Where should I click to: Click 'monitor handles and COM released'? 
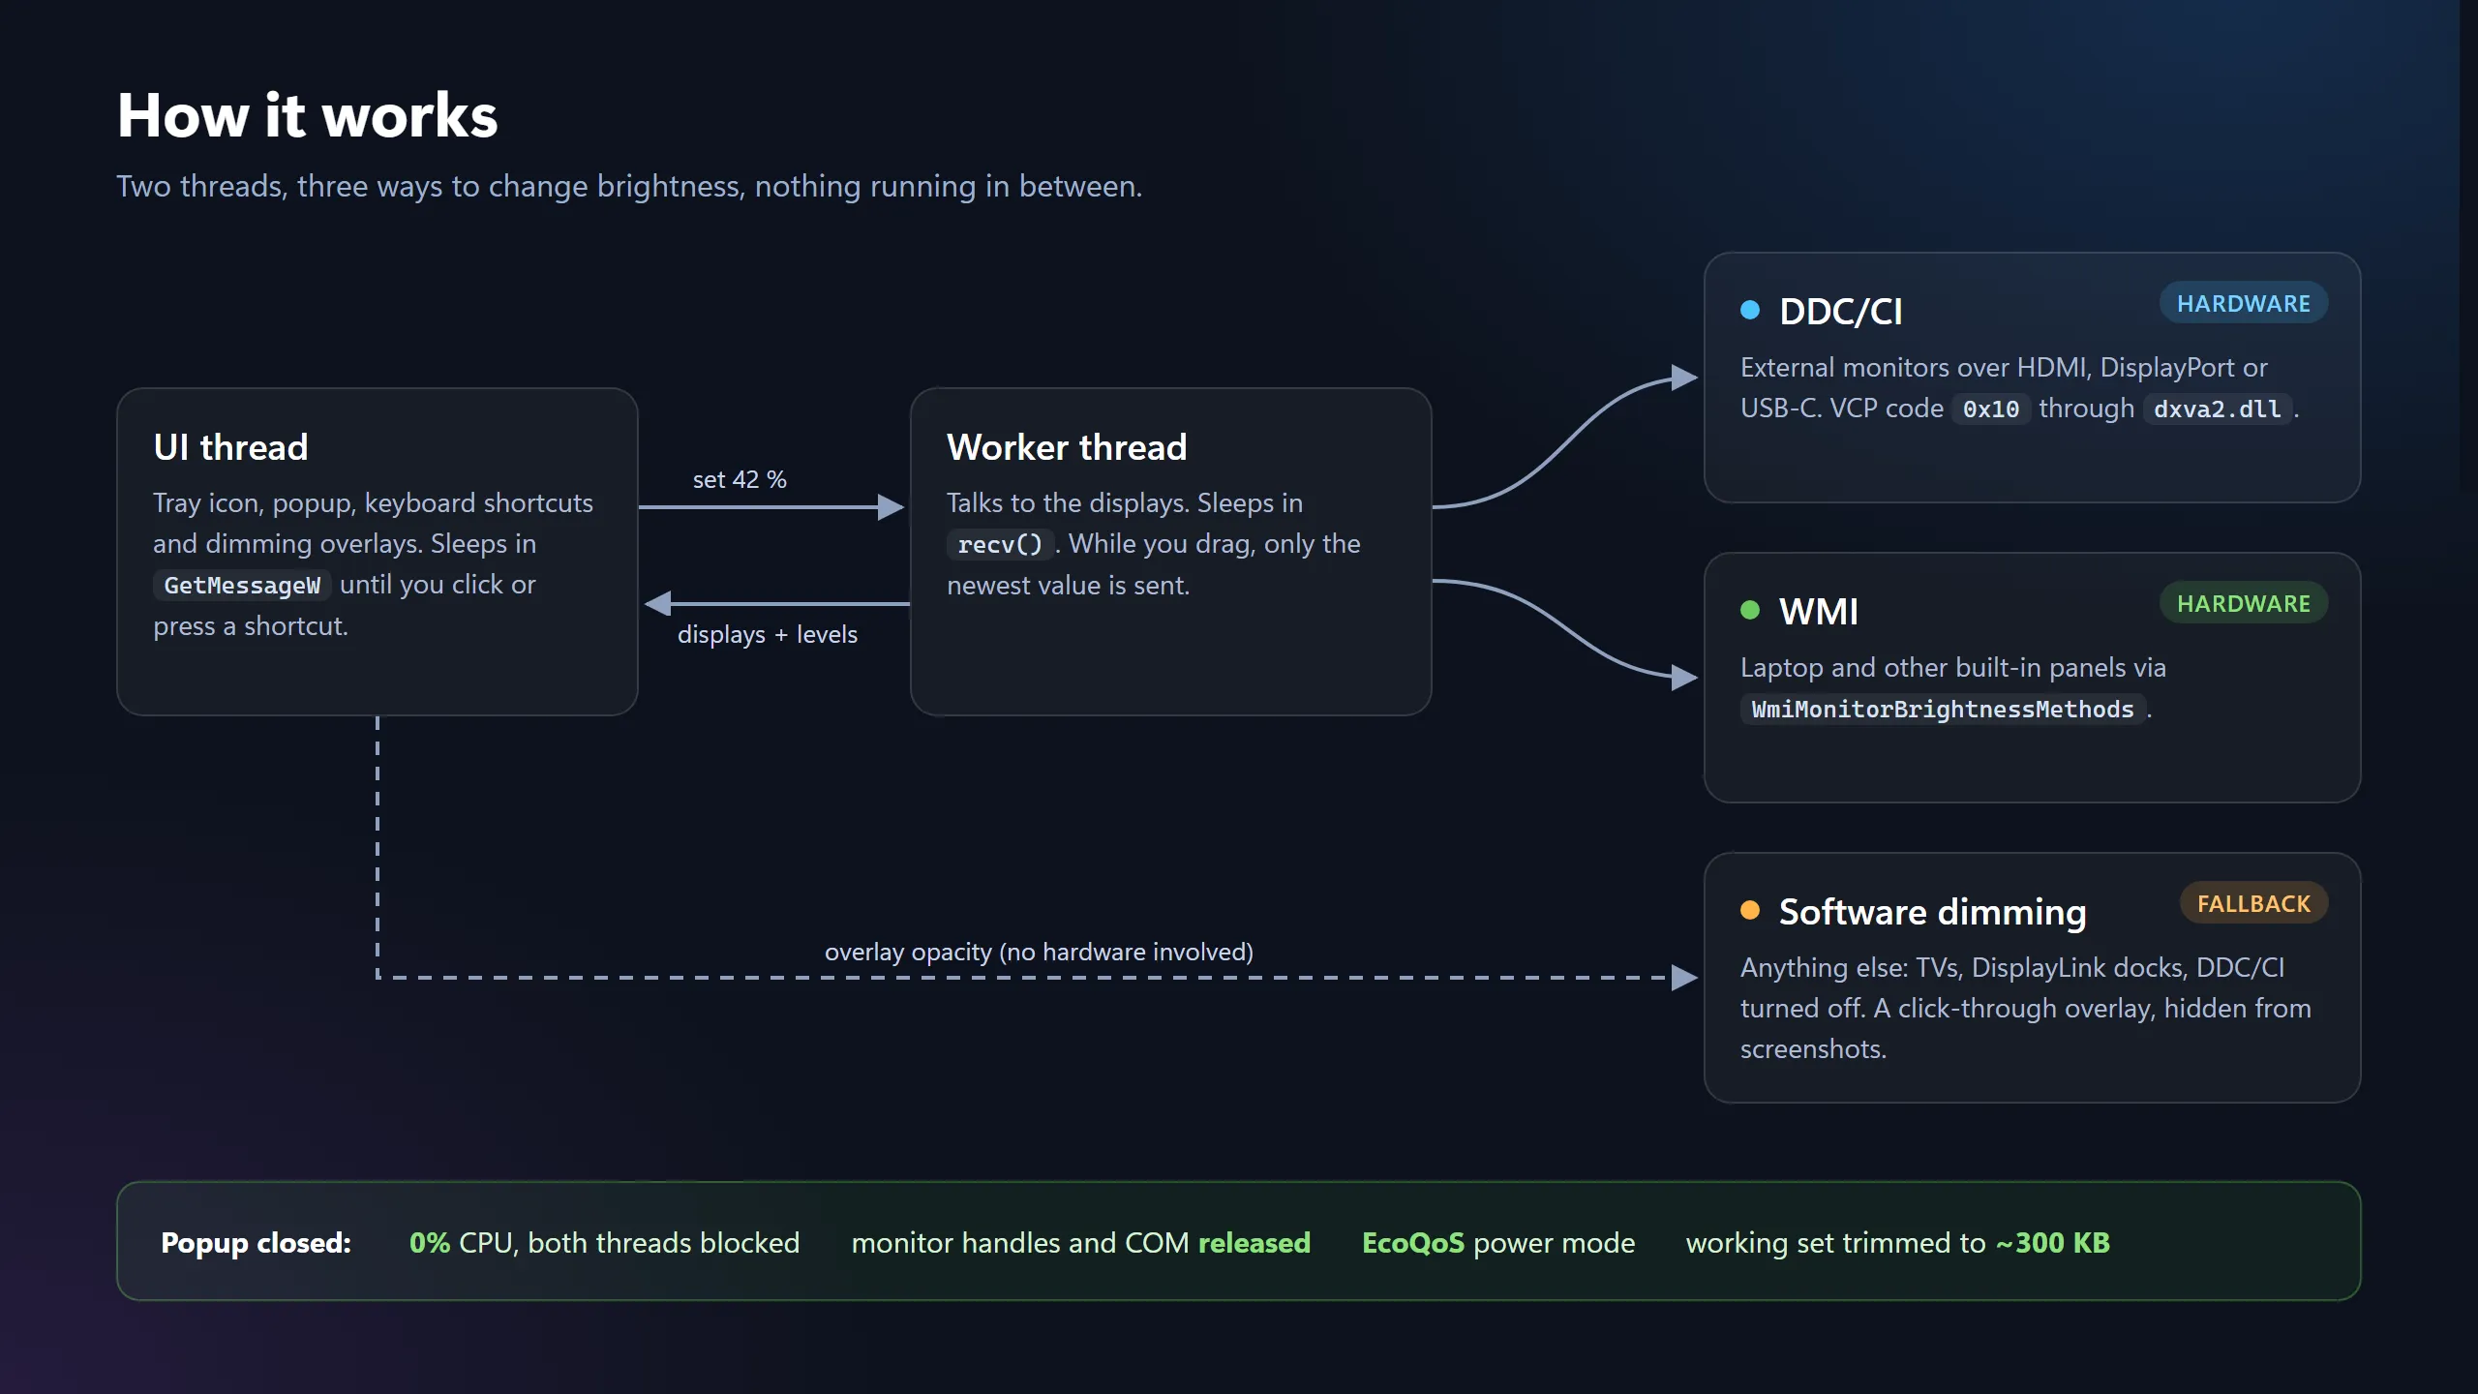click(1080, 1242)
